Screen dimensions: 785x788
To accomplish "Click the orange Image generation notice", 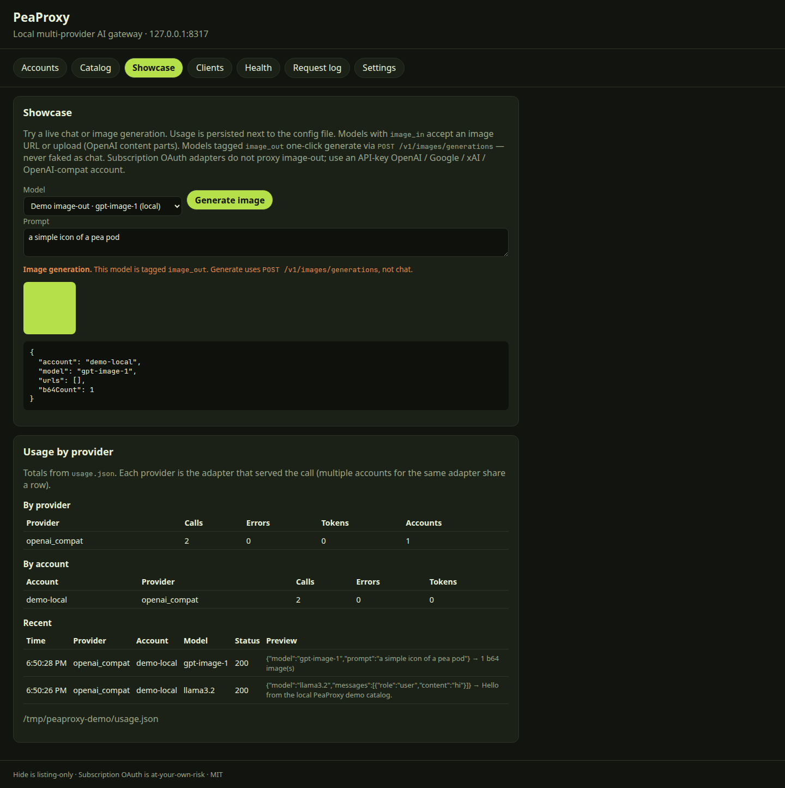I will pos(218,269).
